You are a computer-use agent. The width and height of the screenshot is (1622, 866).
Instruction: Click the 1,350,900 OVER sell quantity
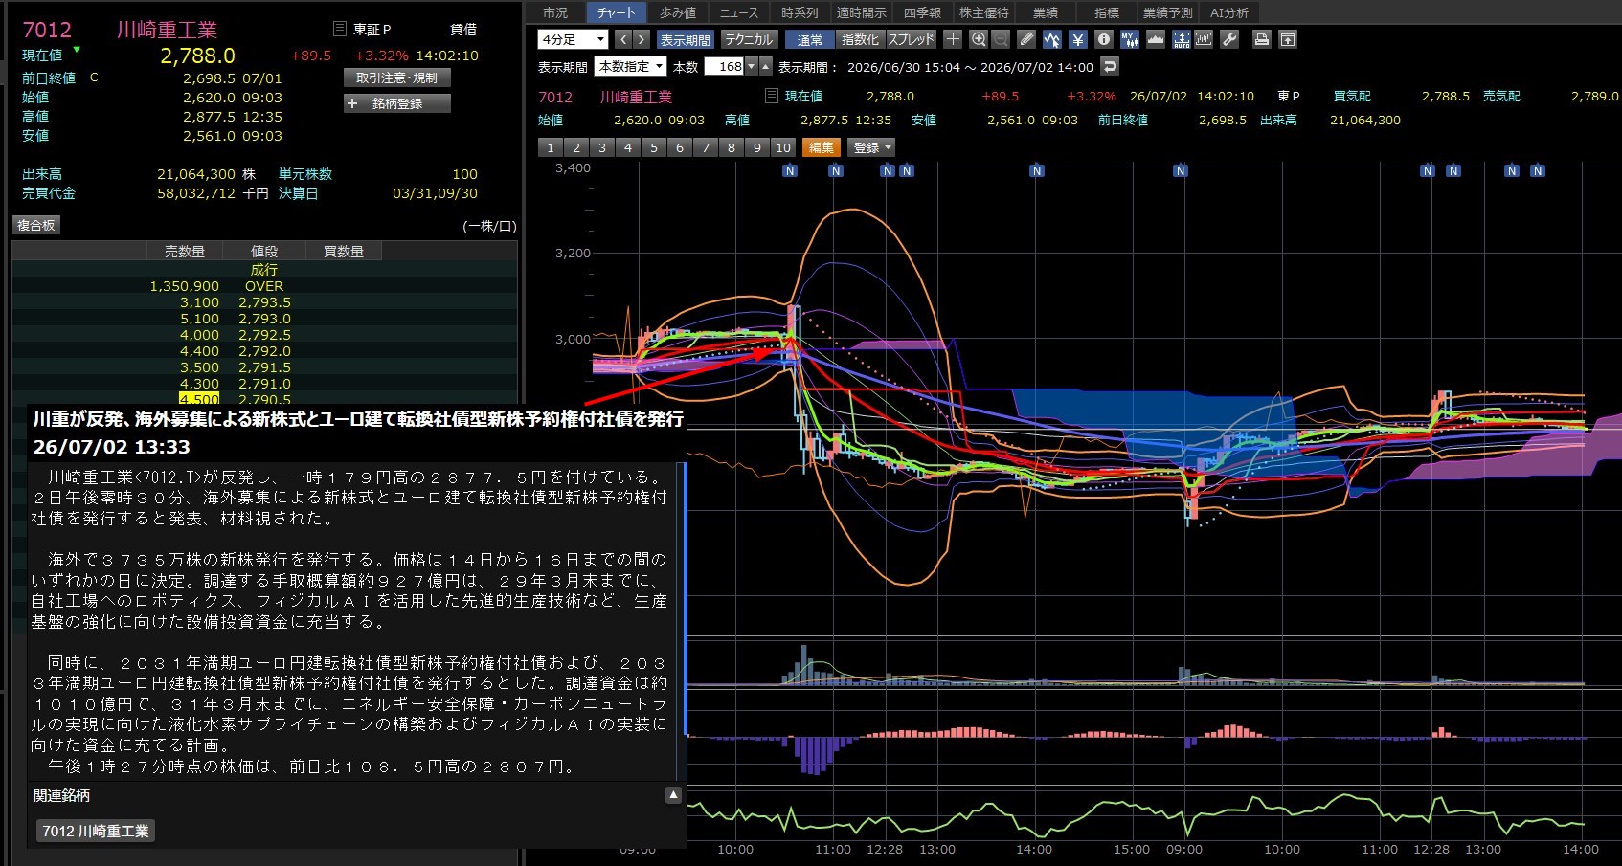tap(184, 286)
